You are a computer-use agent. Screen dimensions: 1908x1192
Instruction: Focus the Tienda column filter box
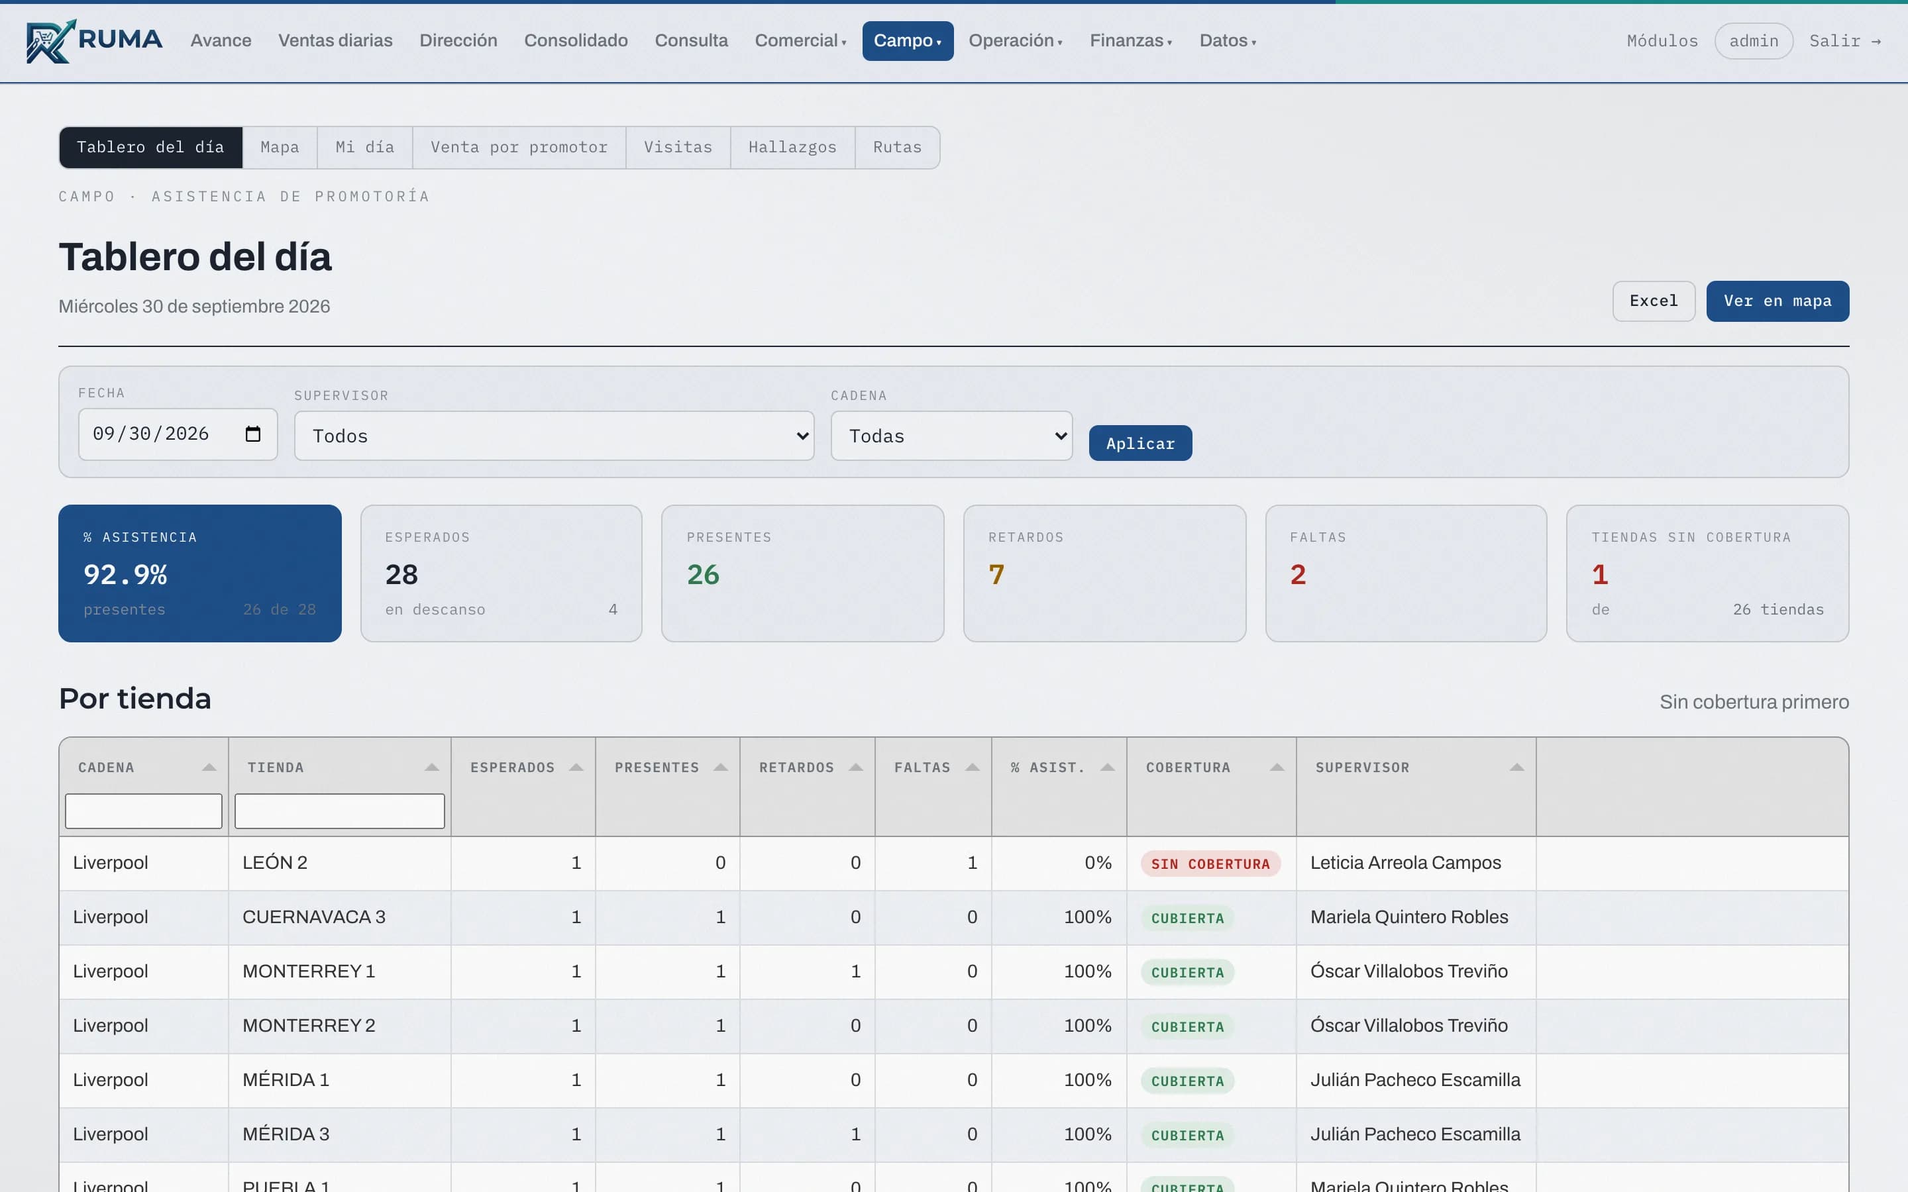(x=340, y=811)
